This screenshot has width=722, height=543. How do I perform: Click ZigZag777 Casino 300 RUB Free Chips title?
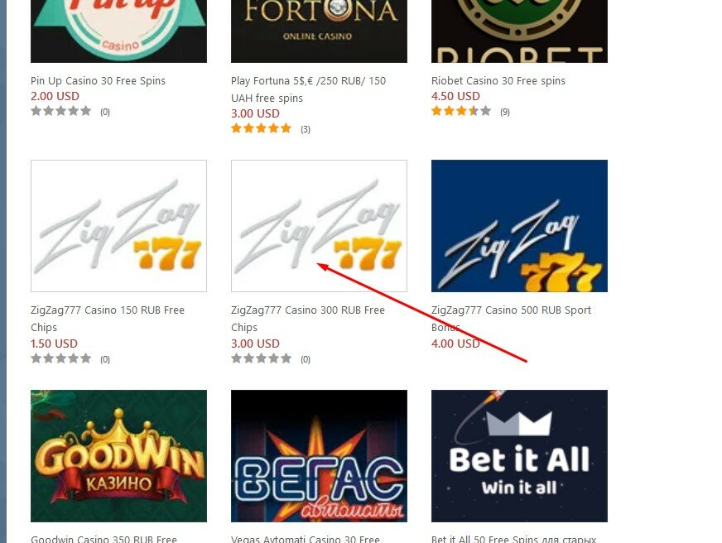[308, 319]
